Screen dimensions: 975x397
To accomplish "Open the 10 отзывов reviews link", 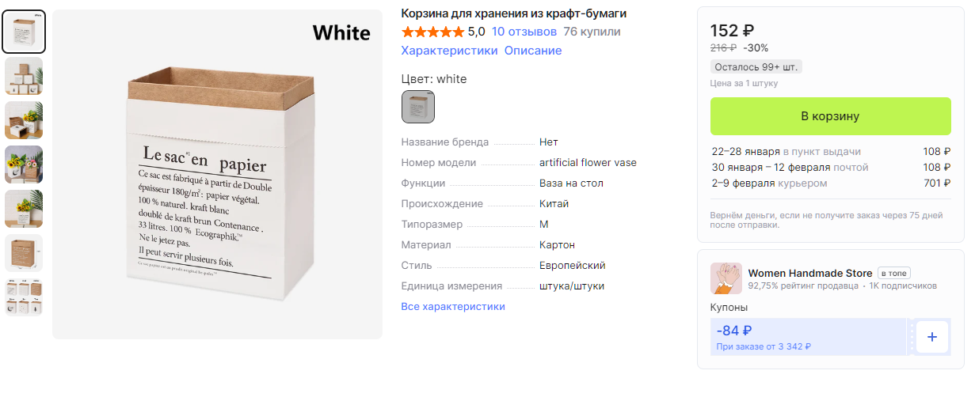I will (x=524, y=32).
